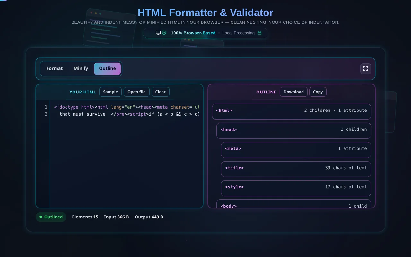Click line number 2 in the editor gutter
Viewport: 411px width, 257px height.
pos(46,114)
